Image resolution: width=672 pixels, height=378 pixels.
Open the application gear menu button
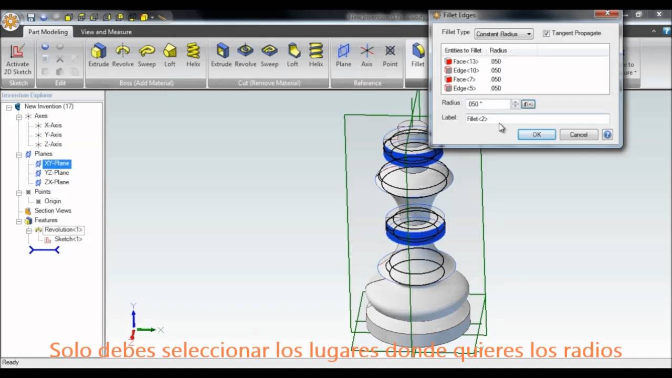10,21
